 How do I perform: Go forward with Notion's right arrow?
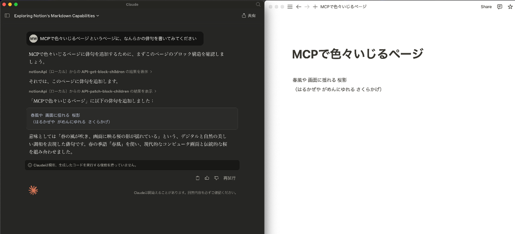pos(307,7)
